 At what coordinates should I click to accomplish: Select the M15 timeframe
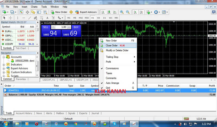81,18
